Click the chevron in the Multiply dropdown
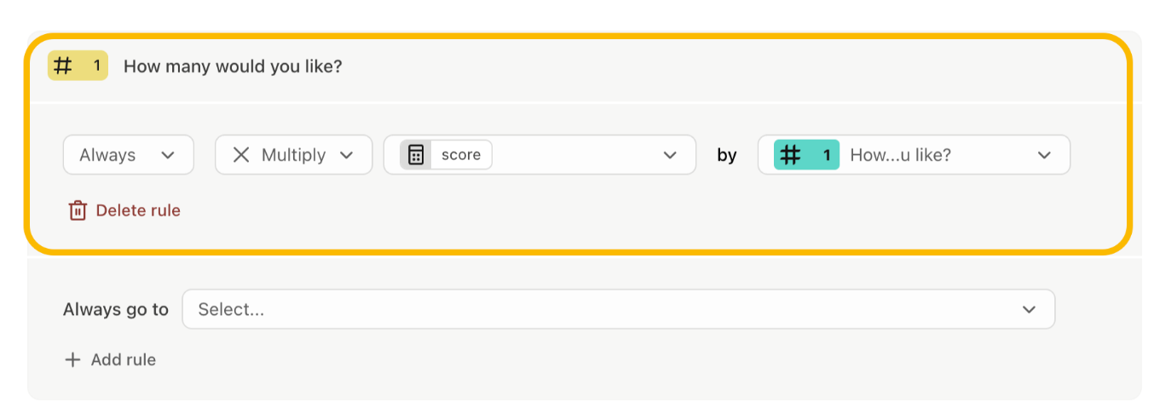 [346, 155]
